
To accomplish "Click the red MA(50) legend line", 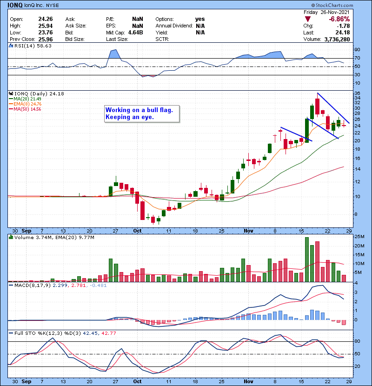I will (11, 109).
